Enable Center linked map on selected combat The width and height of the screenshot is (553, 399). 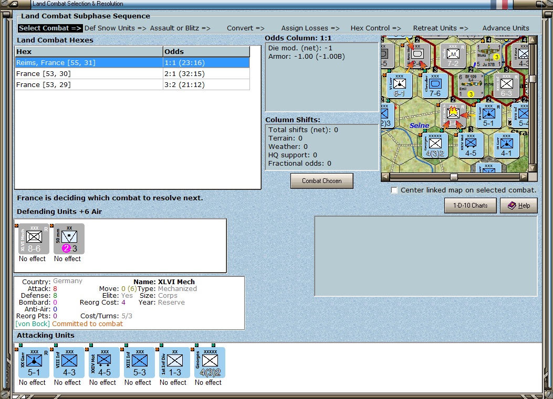coord(394,190)
